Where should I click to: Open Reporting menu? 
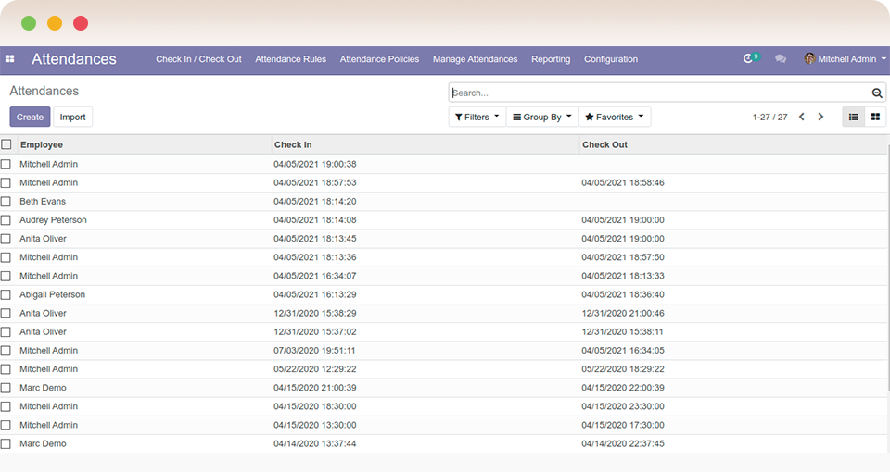(551, 59)
